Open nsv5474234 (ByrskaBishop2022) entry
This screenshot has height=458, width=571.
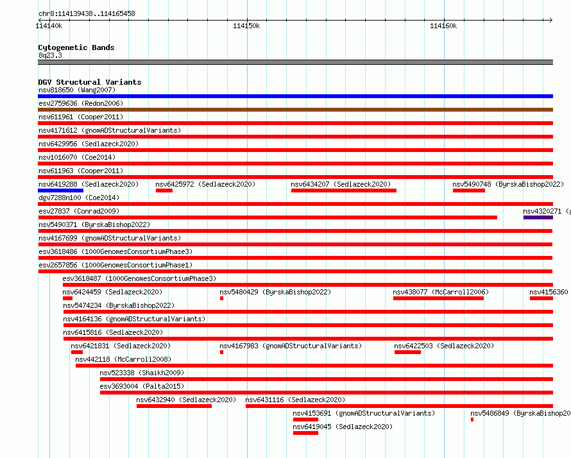(x=119, y=305)
